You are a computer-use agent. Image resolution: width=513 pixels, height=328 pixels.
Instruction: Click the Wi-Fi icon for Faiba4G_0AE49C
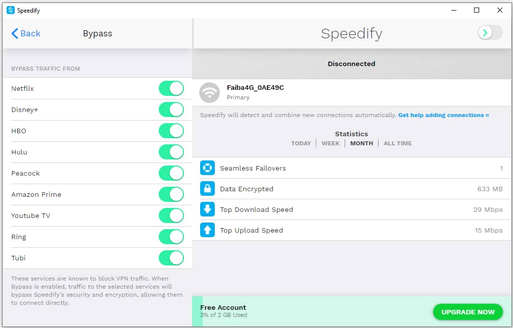point(209,93)
